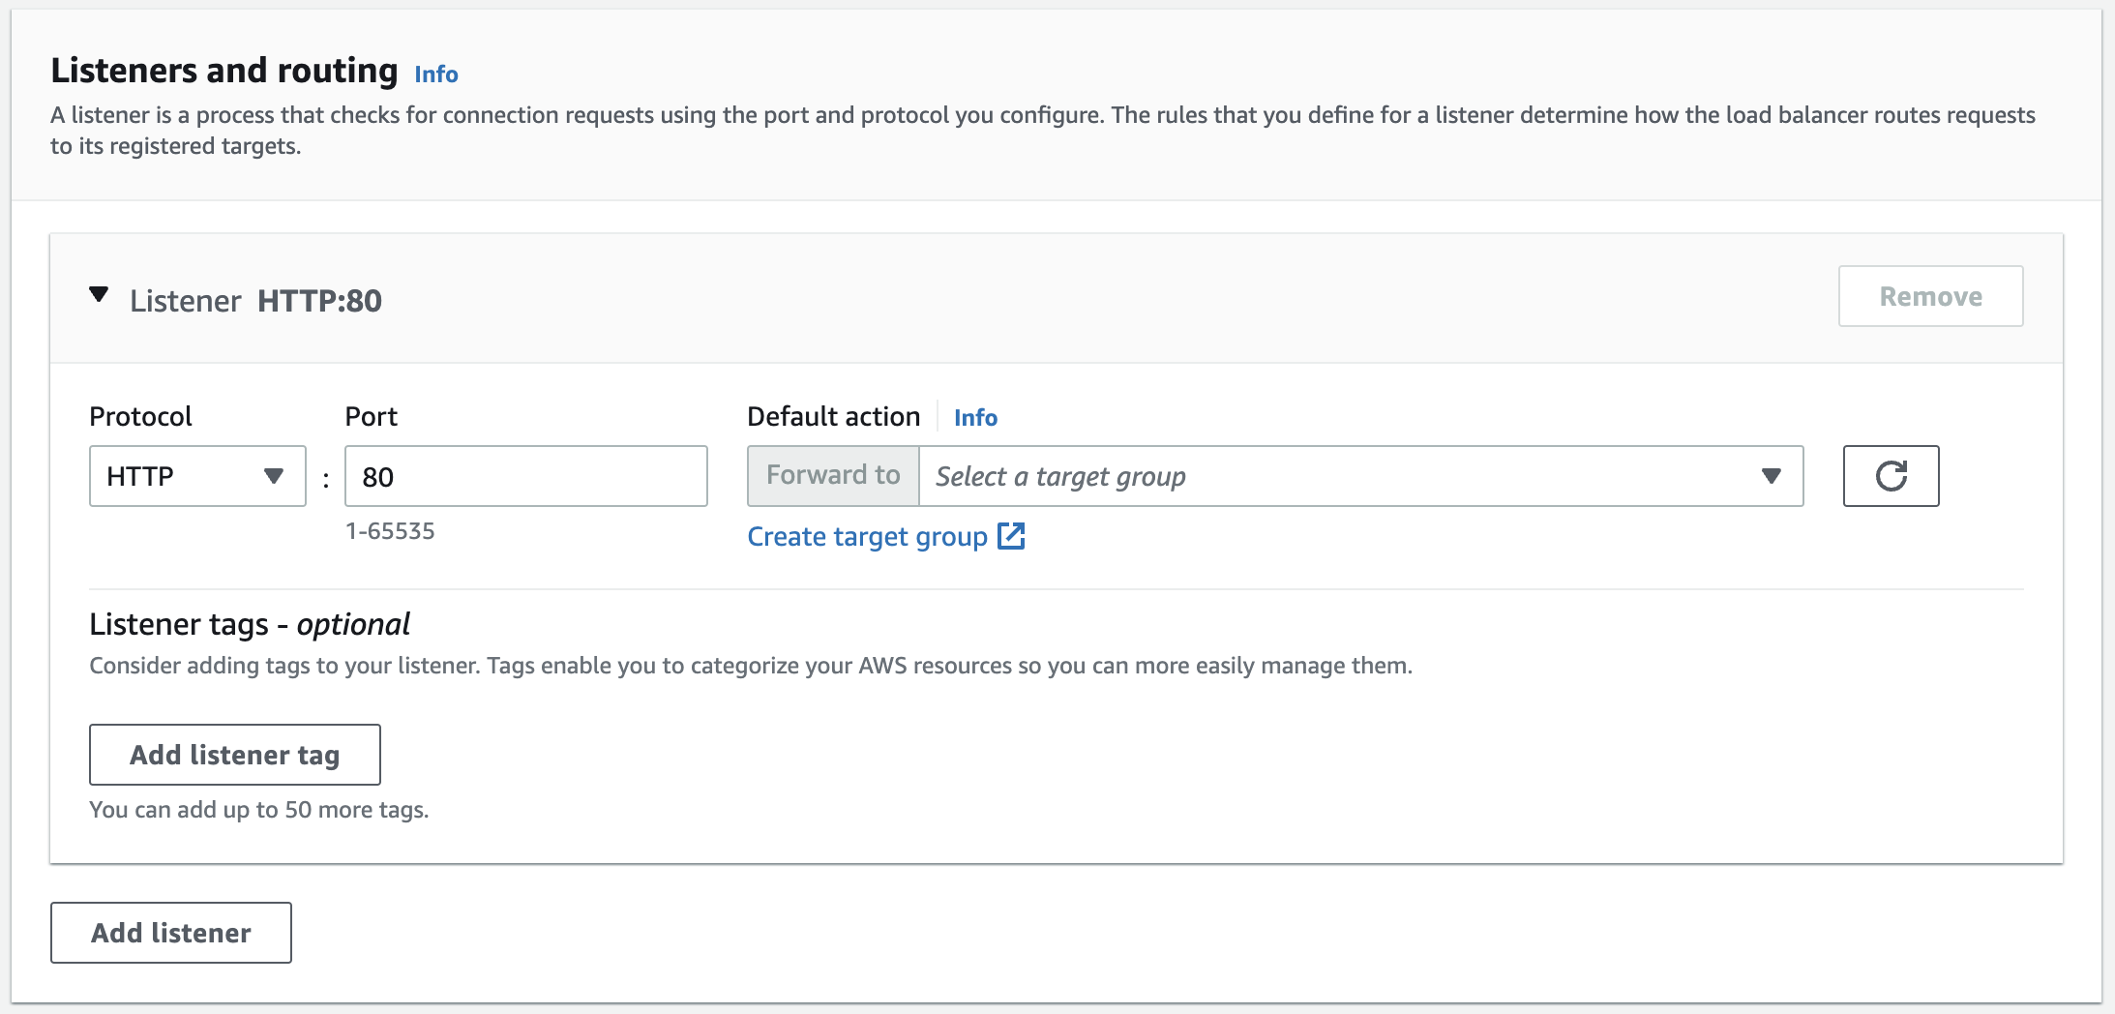Click the Port input field showing 80
This screenshot has height=1014, width=2115.
click(525, 476)
